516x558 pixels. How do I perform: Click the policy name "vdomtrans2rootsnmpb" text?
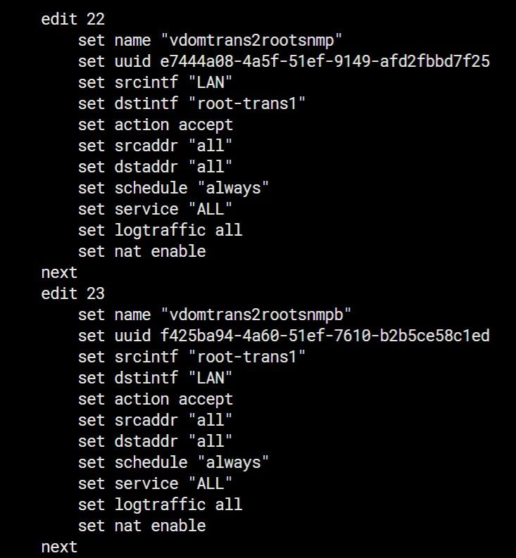tap(256, 315)
